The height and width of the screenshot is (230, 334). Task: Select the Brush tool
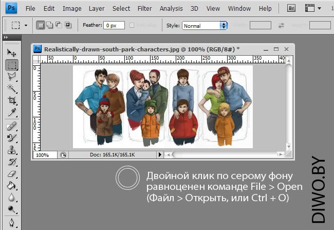tap(11, 138)
